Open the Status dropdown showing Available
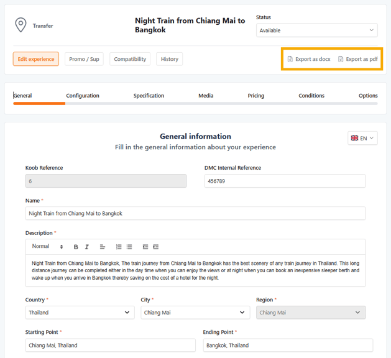This screenshot has height=358, width=391. coord(316,30)
